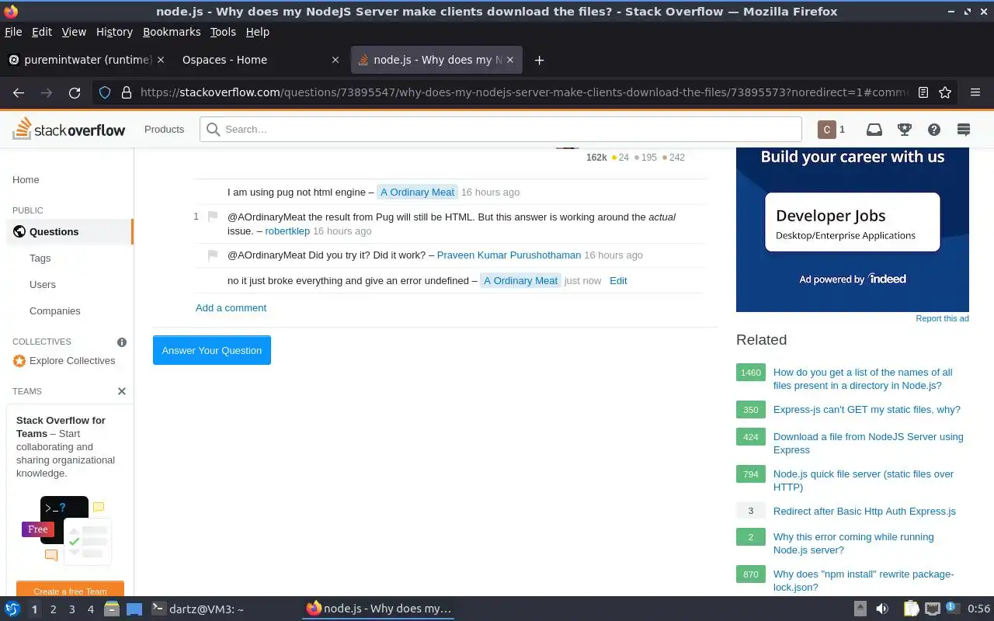This screenshot has height=621, width=994.
Task: Open the taskbar volume control
Action: pyautogui.click(x=882, y=609)
